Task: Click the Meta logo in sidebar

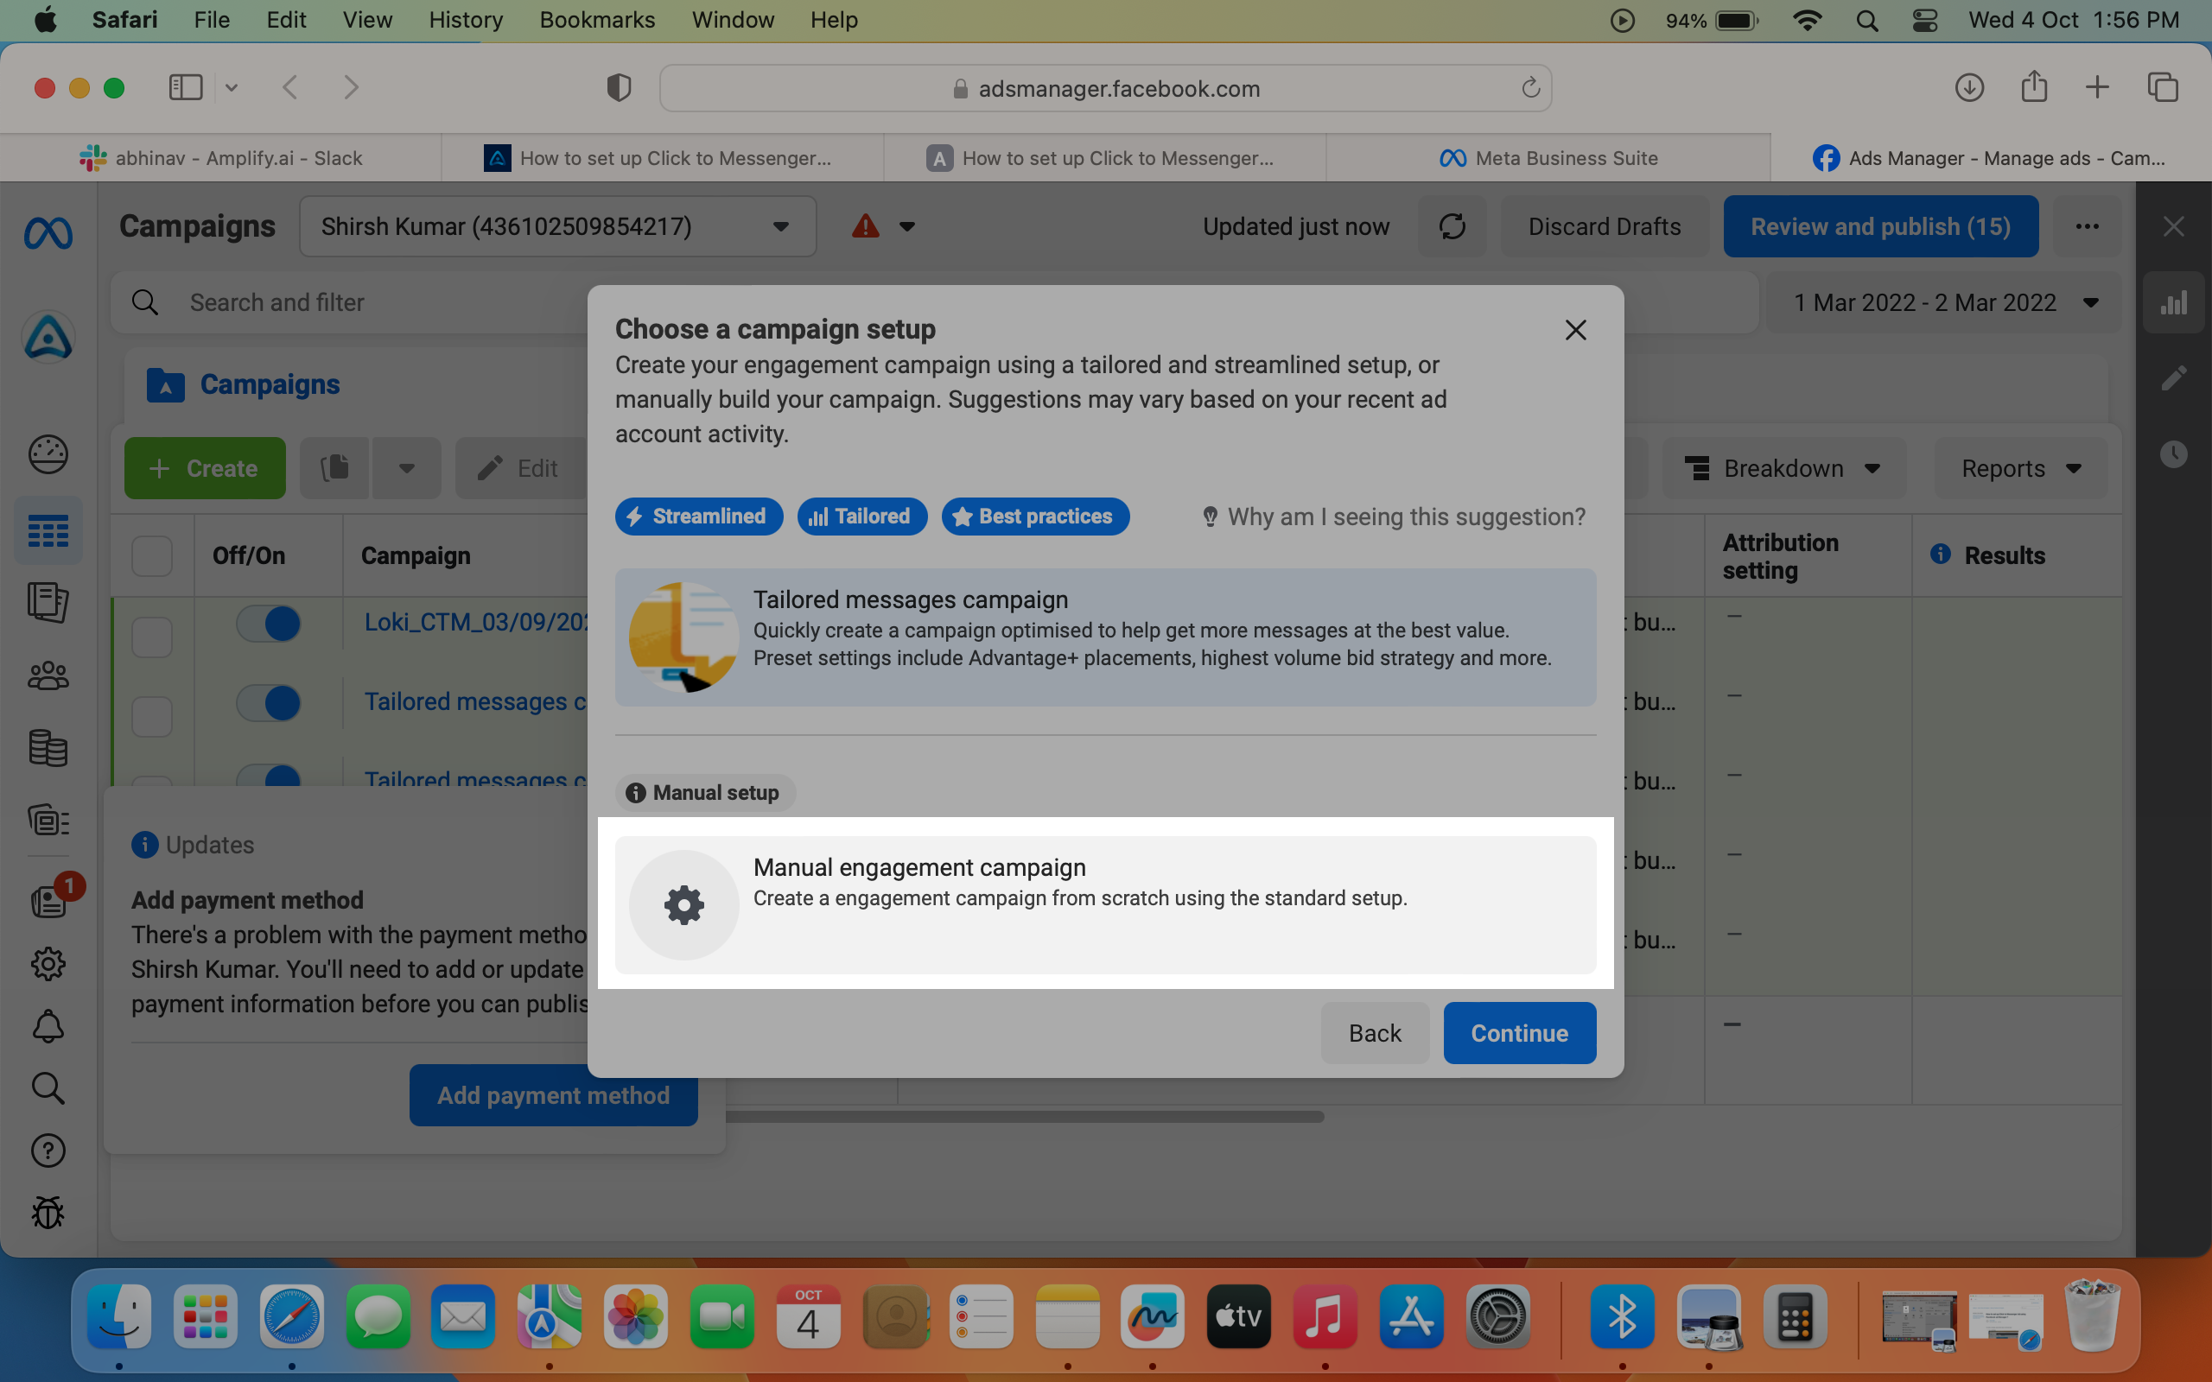Action: [x=48, y=234]
